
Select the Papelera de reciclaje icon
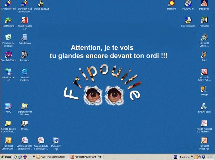8,37
